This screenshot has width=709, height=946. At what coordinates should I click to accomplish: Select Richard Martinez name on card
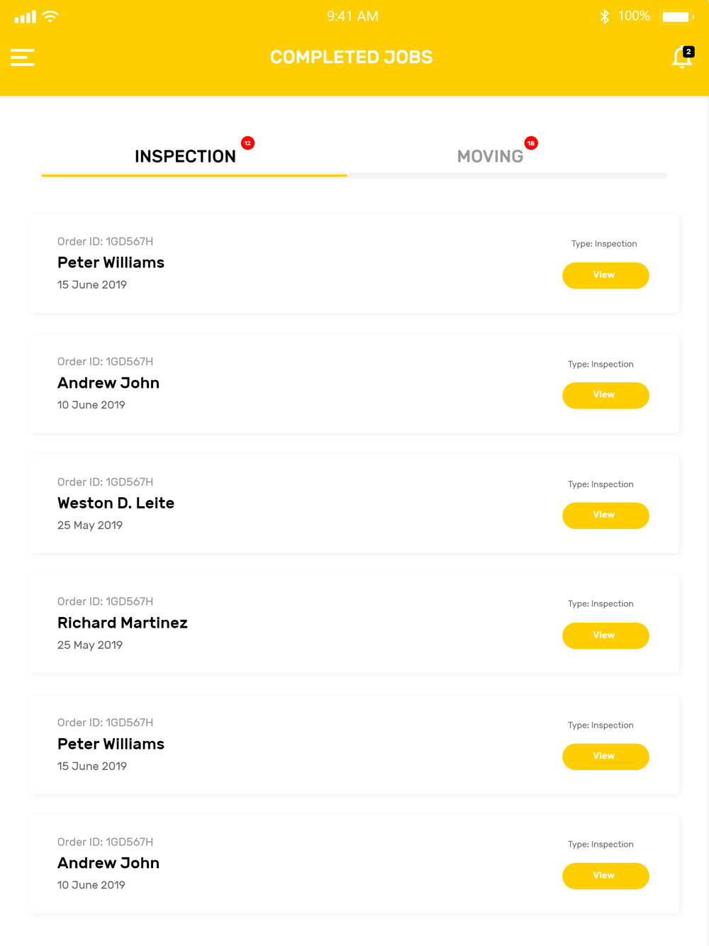123,623
